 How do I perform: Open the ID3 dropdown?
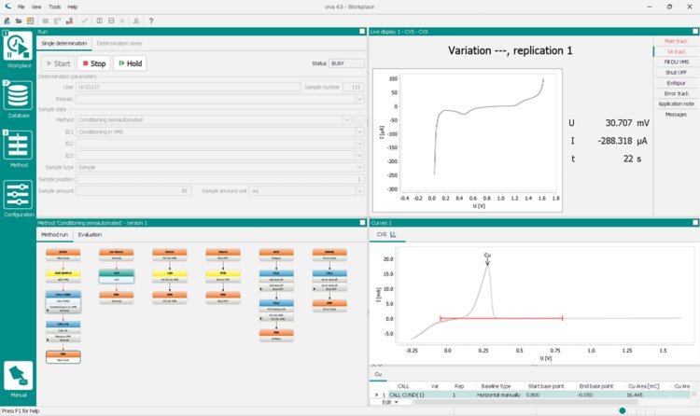coord(359,156)
